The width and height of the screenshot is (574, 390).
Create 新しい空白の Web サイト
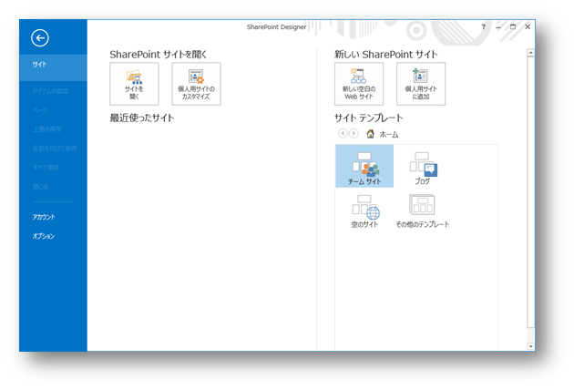pos(359,84)
